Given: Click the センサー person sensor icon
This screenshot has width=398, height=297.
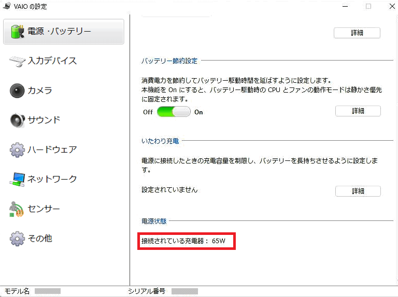Looking at the screenshot, I should 16,210.
